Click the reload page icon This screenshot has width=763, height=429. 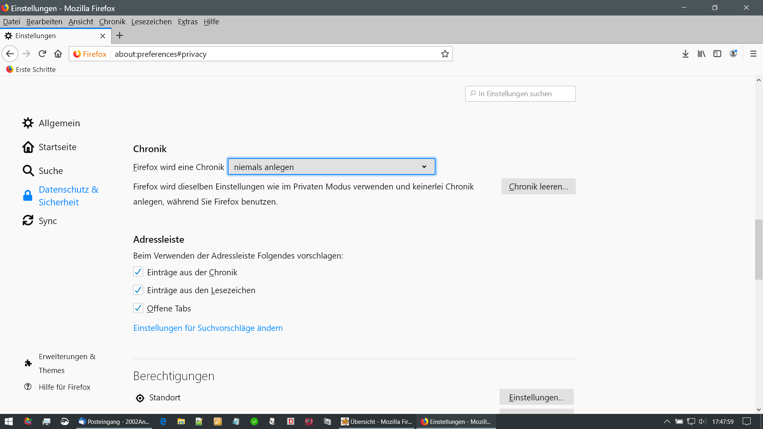tap(42, 54)
